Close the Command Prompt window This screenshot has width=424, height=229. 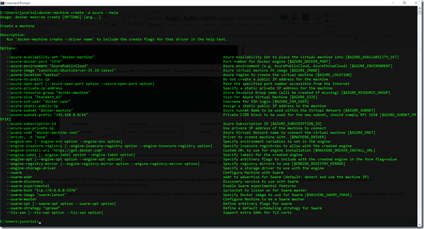point(416,3)
